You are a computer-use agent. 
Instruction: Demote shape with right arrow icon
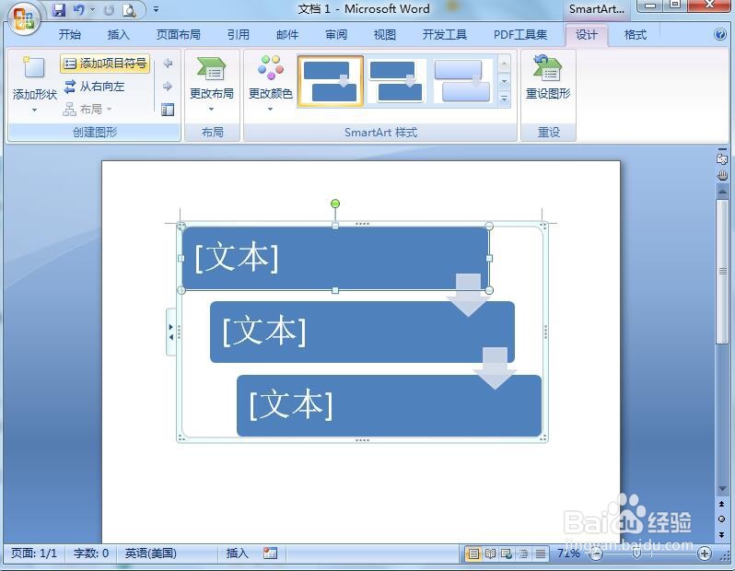(x=168, y=87)
